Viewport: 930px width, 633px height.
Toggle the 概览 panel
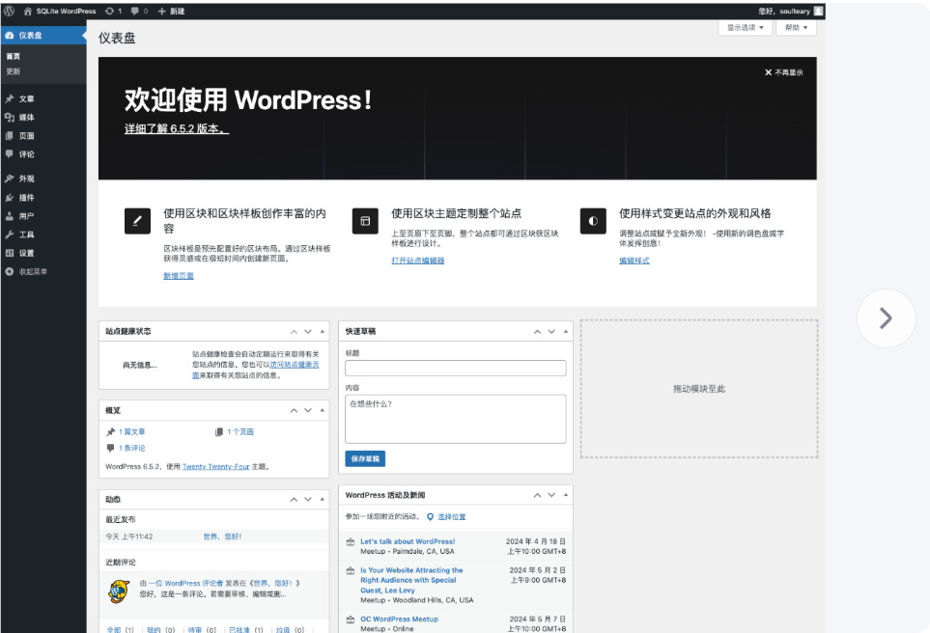322,411
